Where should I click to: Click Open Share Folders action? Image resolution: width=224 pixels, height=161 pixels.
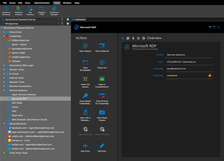click(102, 116)
